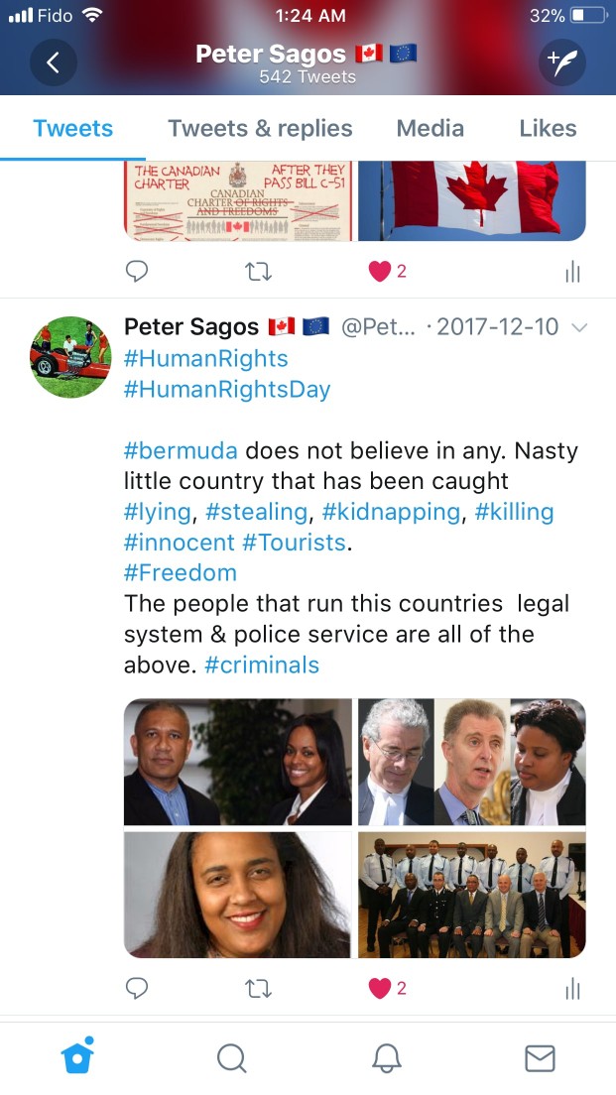Unlike the Canadian Charter tweet

click(387, 272)
